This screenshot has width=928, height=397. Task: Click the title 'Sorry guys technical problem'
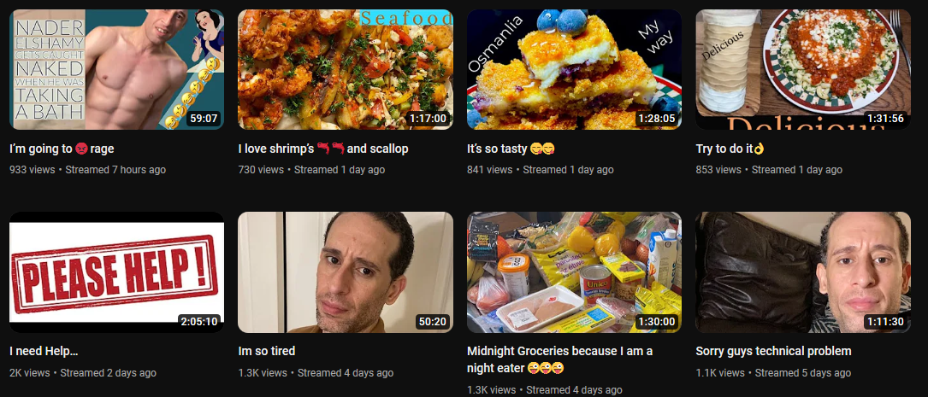click(x=773, y=352)
